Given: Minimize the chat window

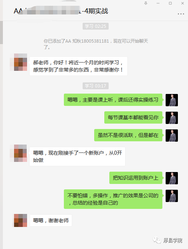Looking at the screenshot, I should (158, 3).
